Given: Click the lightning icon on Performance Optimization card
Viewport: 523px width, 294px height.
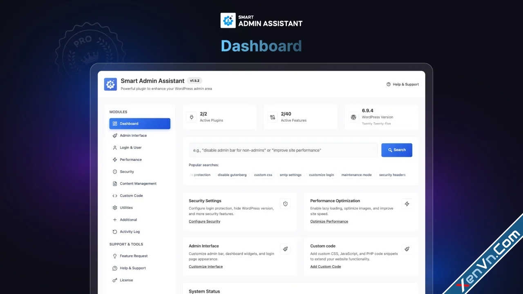Looking at the screenshot, I should pos(407,204).
